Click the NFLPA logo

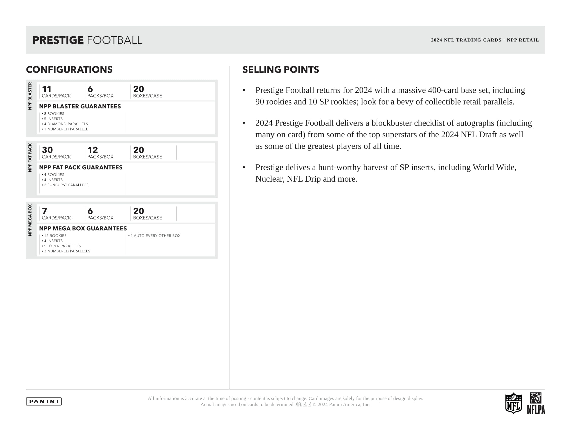click(536, 403)
